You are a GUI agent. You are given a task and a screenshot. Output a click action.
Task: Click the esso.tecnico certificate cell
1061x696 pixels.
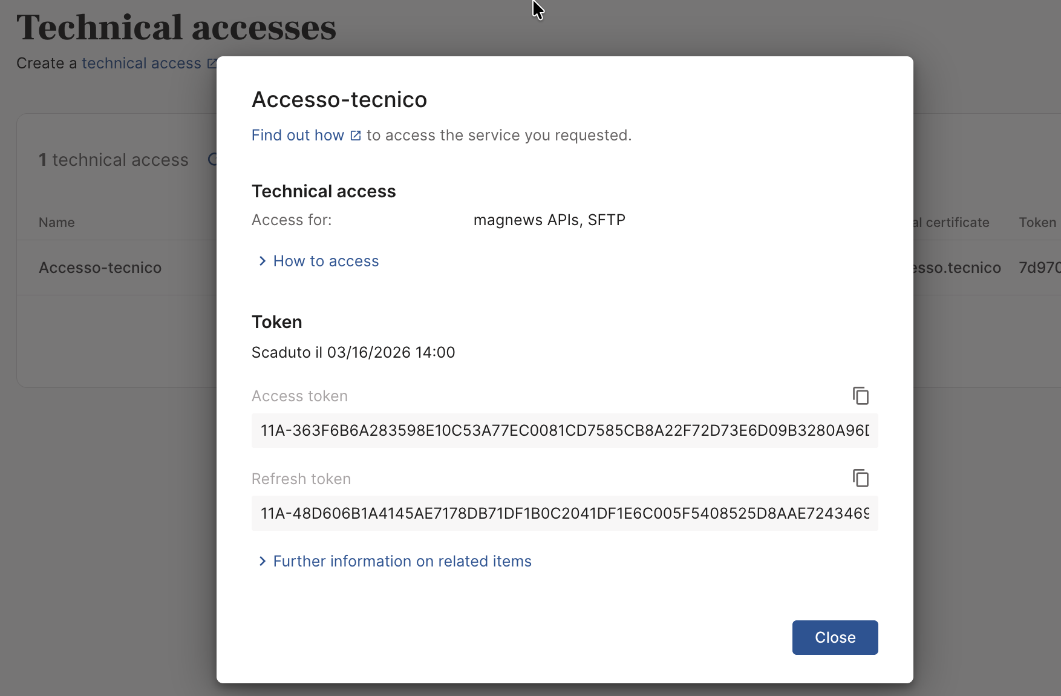[x=957, y=268]
